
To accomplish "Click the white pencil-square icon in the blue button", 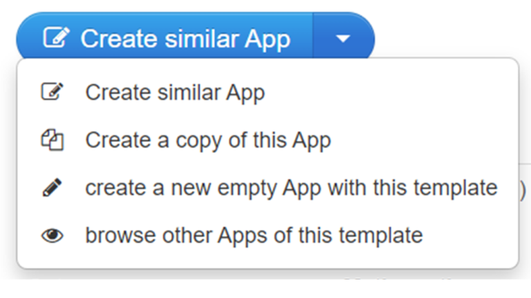I will (x=55, y=38).
